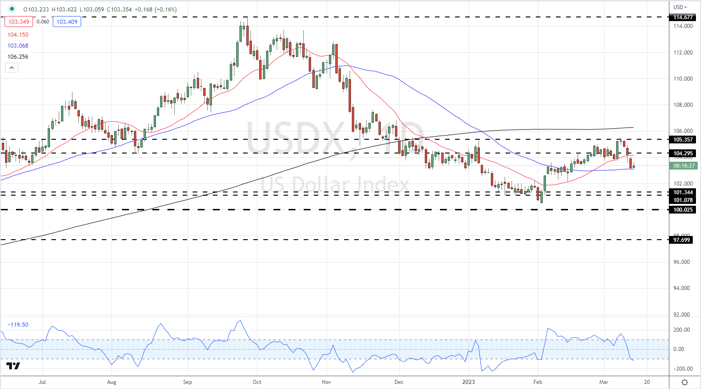
Task: Click the blue buy price 103.409
Action: click(x=67, y=22)
